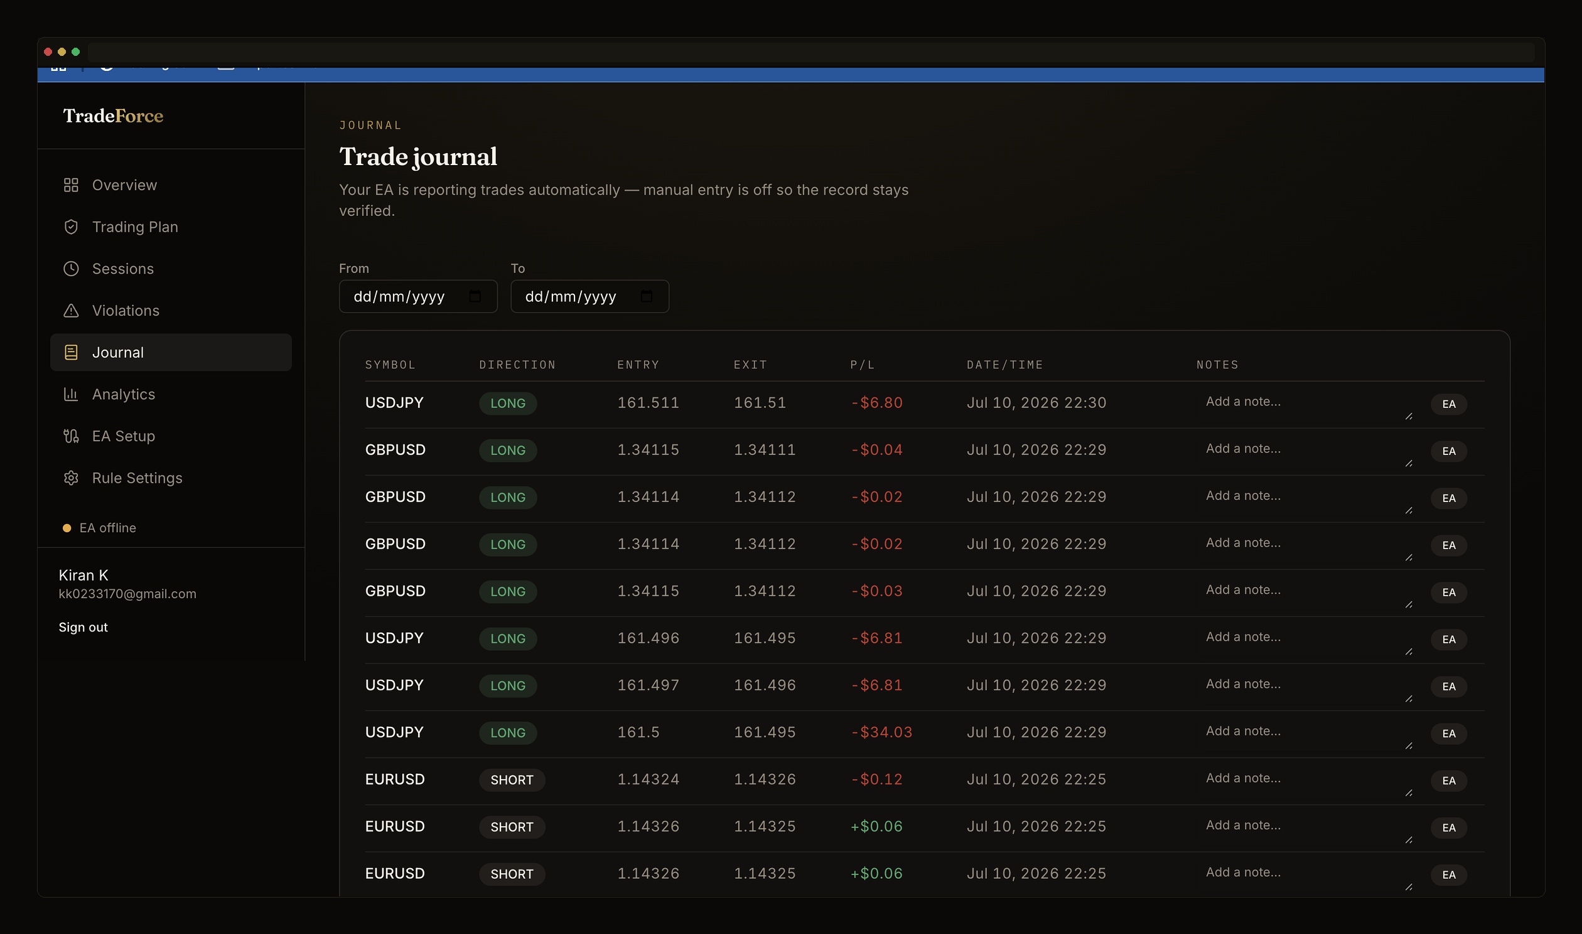Click the EXIT column header
The width and height of the screenshot is (1582, 934).
tap(750, 365)
